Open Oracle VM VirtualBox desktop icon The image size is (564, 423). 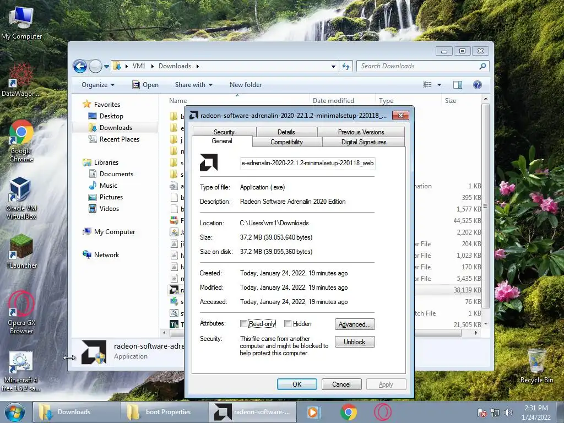tap(21, 198)
